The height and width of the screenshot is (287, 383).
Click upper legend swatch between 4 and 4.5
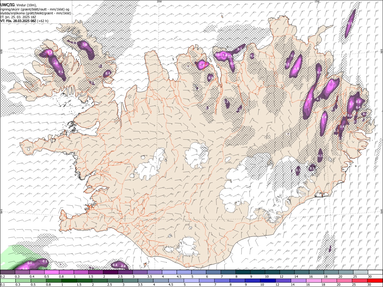click(x=169, y=272)
